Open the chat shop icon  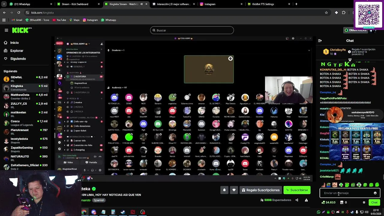point(341,202)
